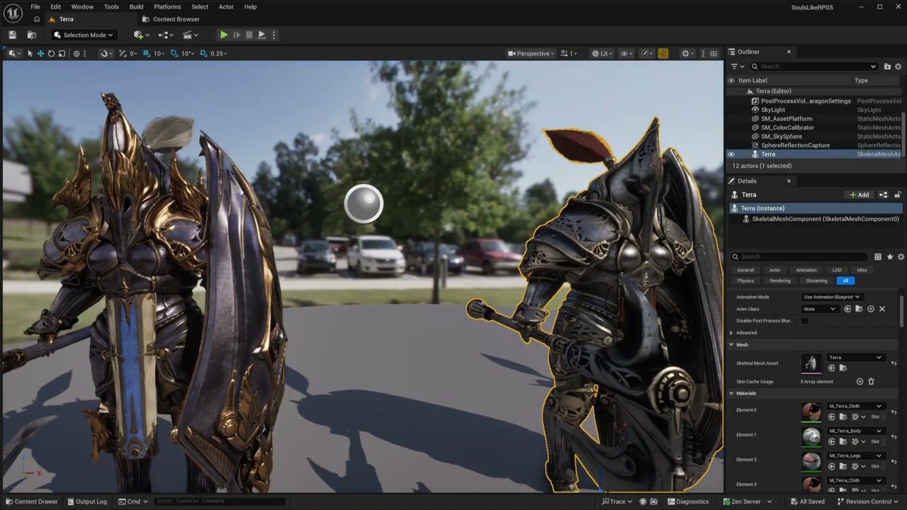Clear the Anim Class with X icon
This screenshot has height=510, width=907.
882,309
